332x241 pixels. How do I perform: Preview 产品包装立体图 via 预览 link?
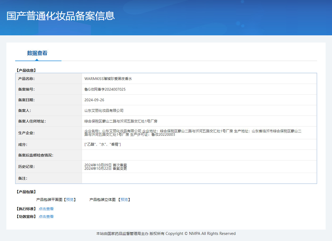(x=124, y=200)
